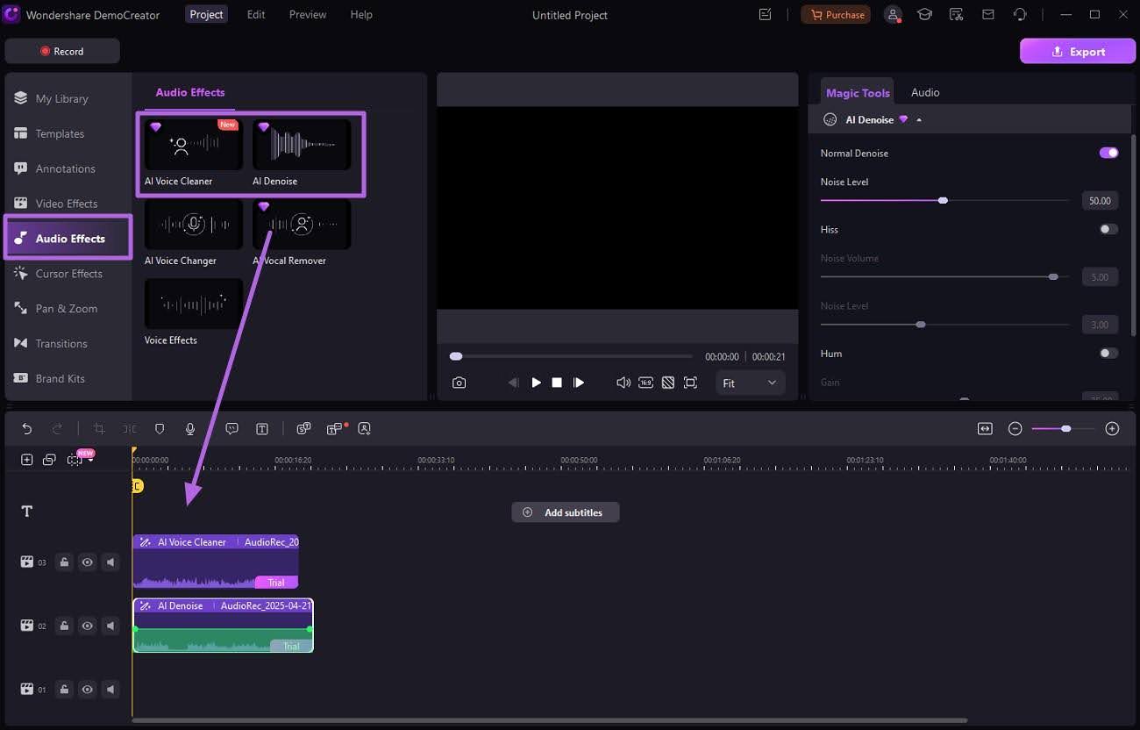Image resolution: width=1140 pixels, height=730 pixels.
Task: Click the Export button
Action: coord(1078,51)
